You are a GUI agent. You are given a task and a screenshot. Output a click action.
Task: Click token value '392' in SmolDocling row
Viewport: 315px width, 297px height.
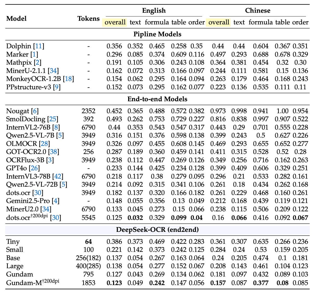pyautogui.click(x=88, y=119)
